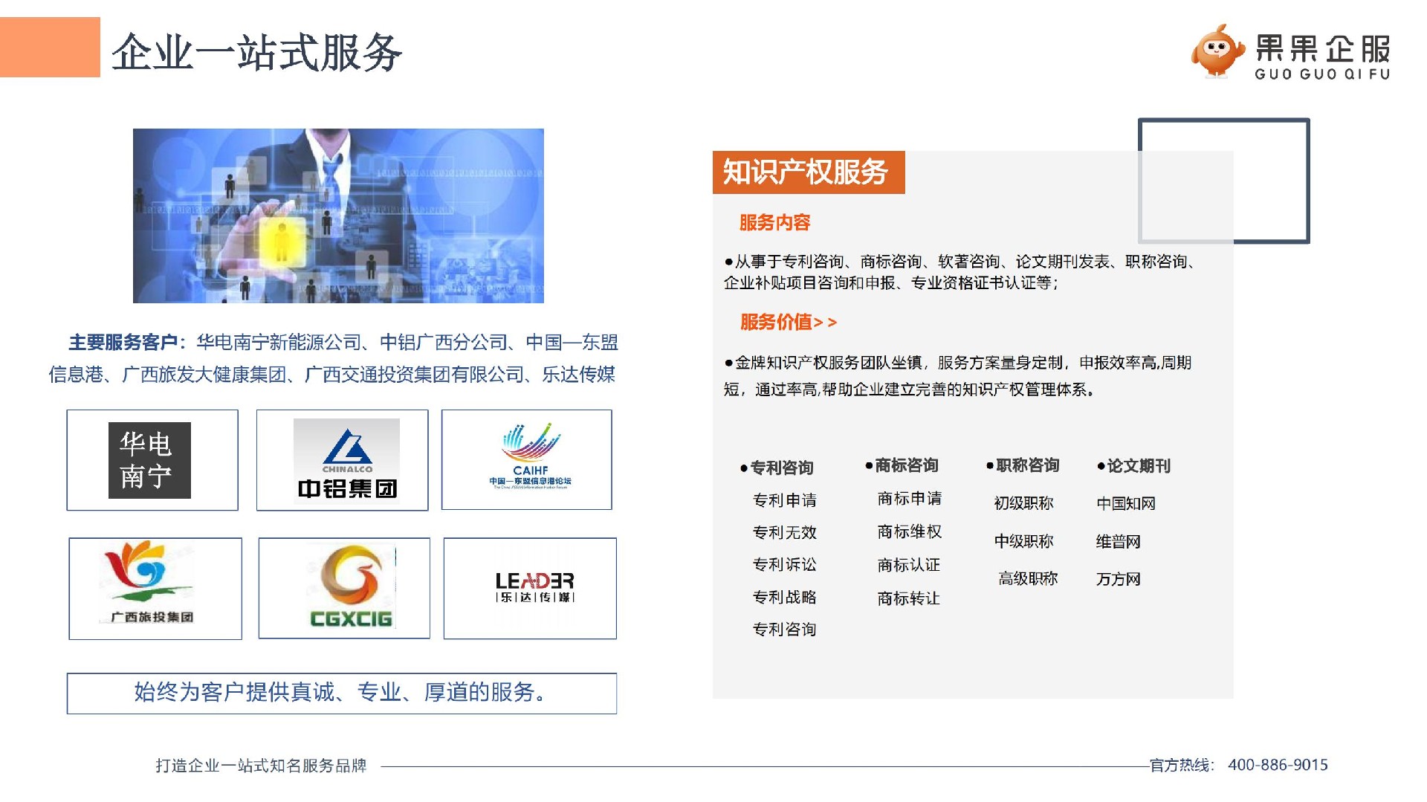This screenshot has width=1427, height=802.
Task: Click the orange square beside the title
Action: tap(50, 48)
